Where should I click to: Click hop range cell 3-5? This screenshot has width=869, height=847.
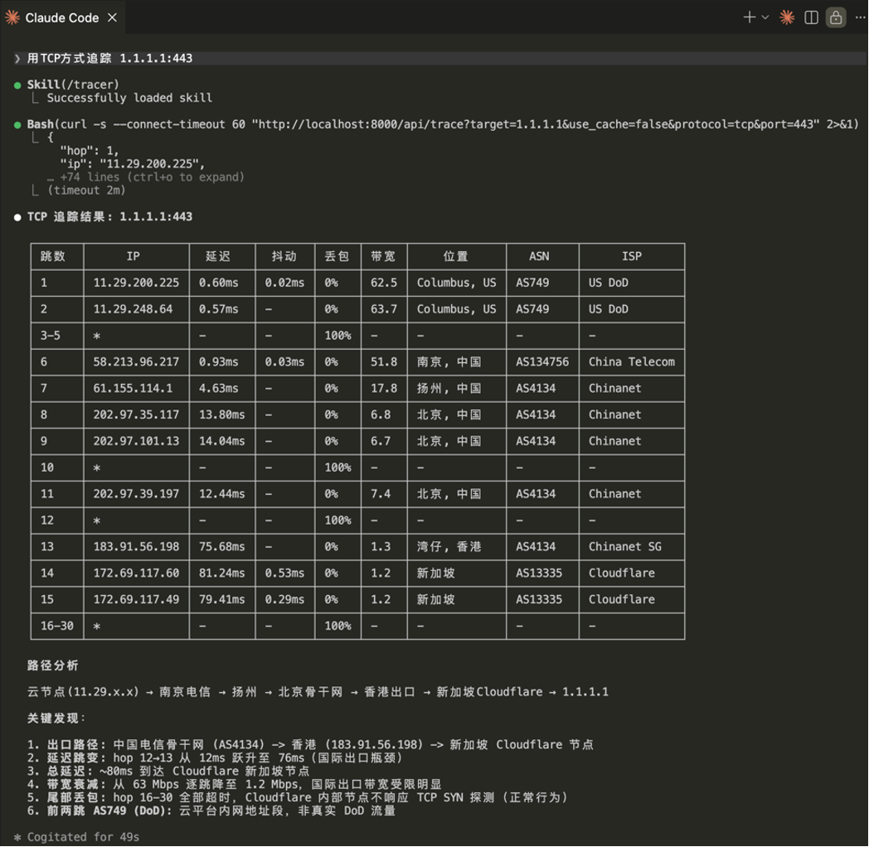coord(57,336)
